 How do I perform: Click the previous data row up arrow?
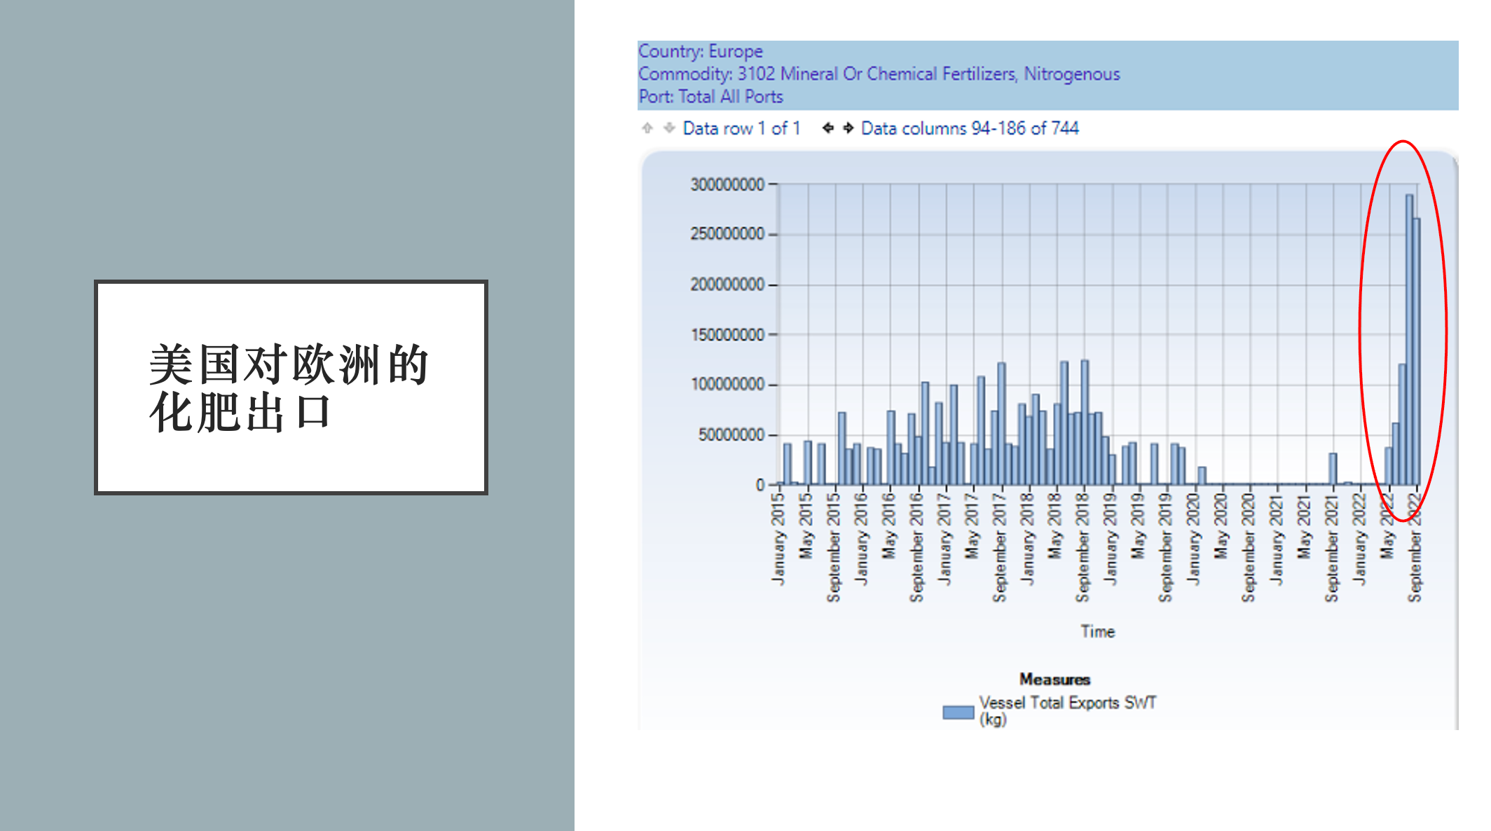pos(647,128)
